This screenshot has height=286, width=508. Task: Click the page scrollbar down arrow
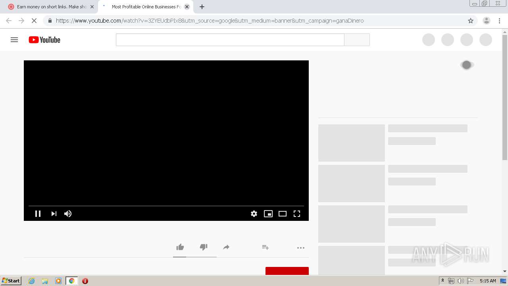click(505, 271)
